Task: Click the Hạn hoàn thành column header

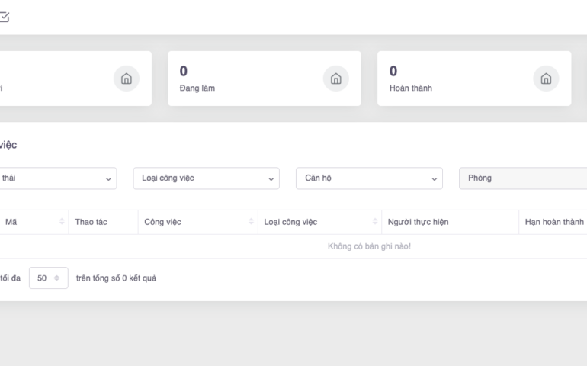Action: click(553, 222)
